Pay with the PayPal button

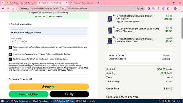click(49, 87)
